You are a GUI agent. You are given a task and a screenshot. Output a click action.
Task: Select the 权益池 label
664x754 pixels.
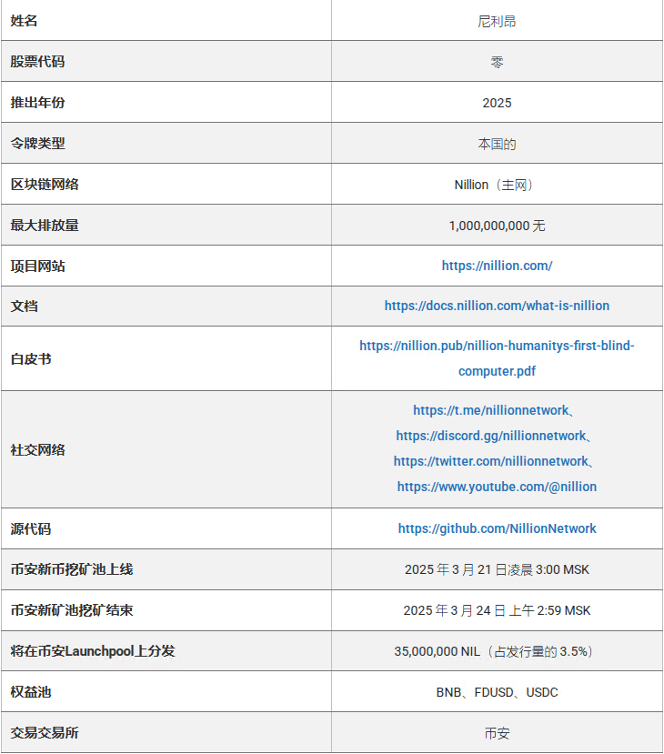[31, 692]
